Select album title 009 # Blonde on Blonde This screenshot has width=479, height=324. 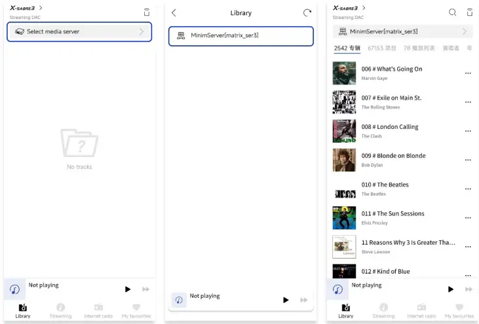393,156
